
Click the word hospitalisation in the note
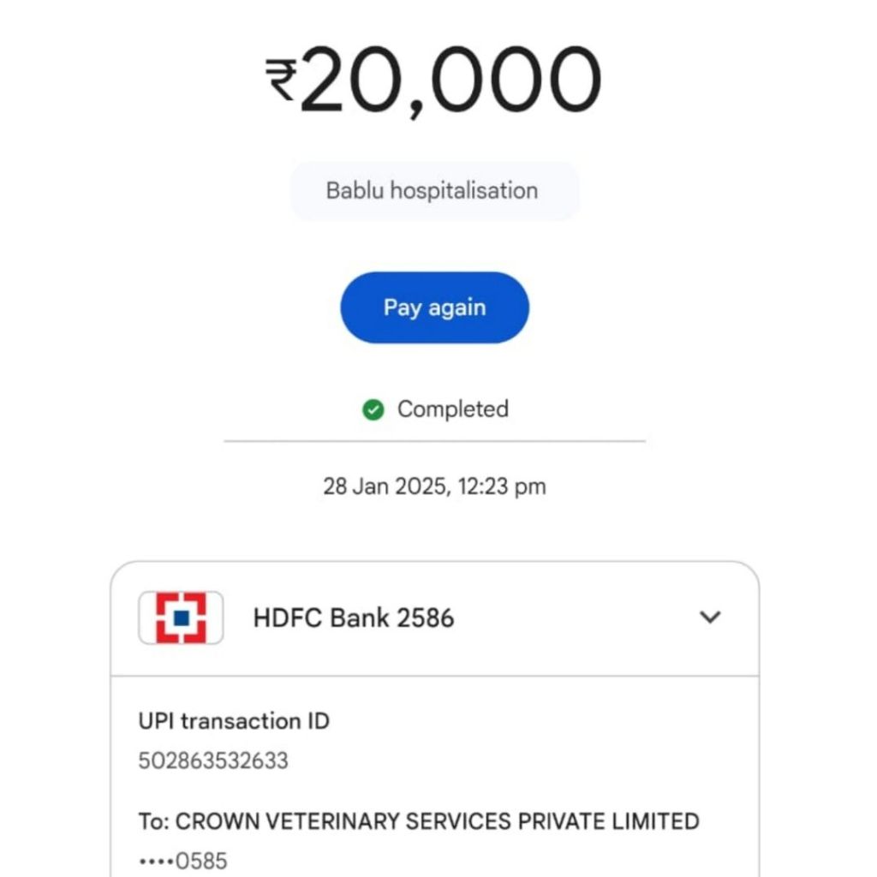[463, 190]
